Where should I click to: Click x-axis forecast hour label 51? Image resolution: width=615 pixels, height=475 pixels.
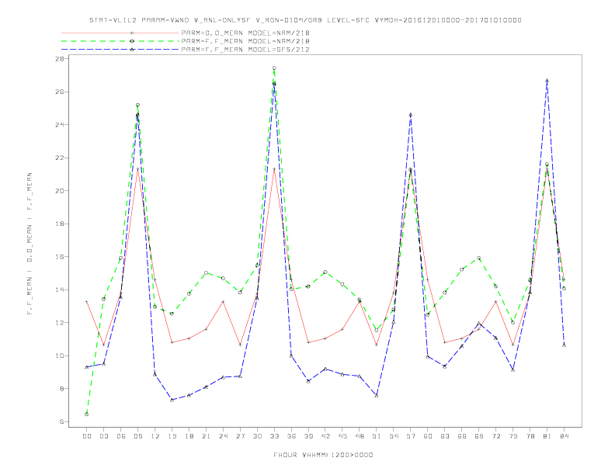coord(377,436)
